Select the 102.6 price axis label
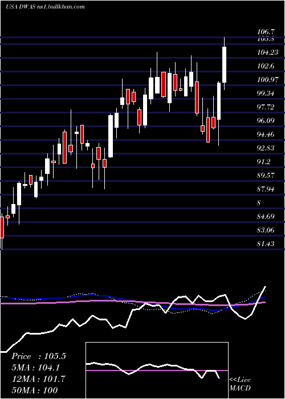285x399 pixels. click(266, 66)
